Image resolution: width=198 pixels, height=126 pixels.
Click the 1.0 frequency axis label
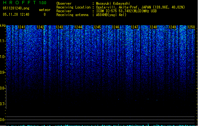click(3, 57)
